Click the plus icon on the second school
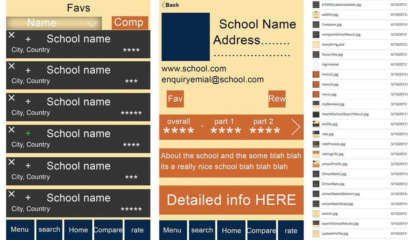408x240 pixels. pos(28,71)
